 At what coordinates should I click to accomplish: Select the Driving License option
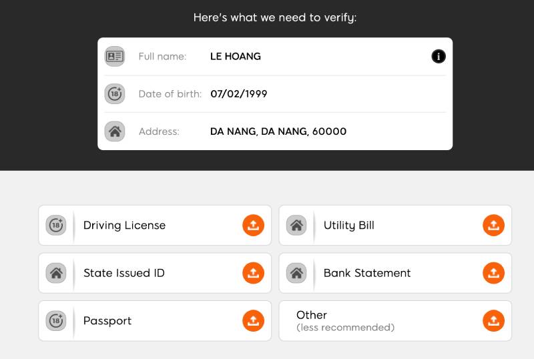[x=124, y=226]
